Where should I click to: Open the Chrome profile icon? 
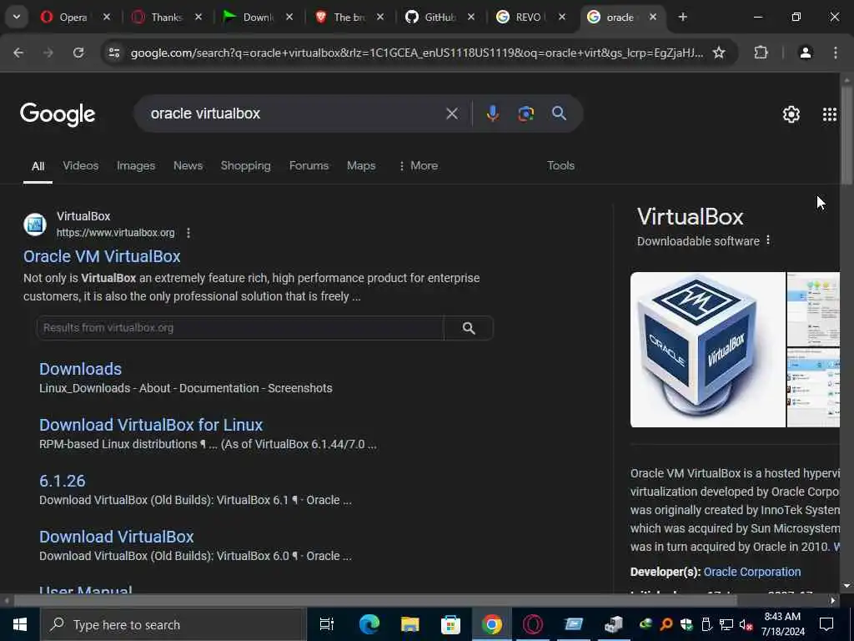coord(805,53)
